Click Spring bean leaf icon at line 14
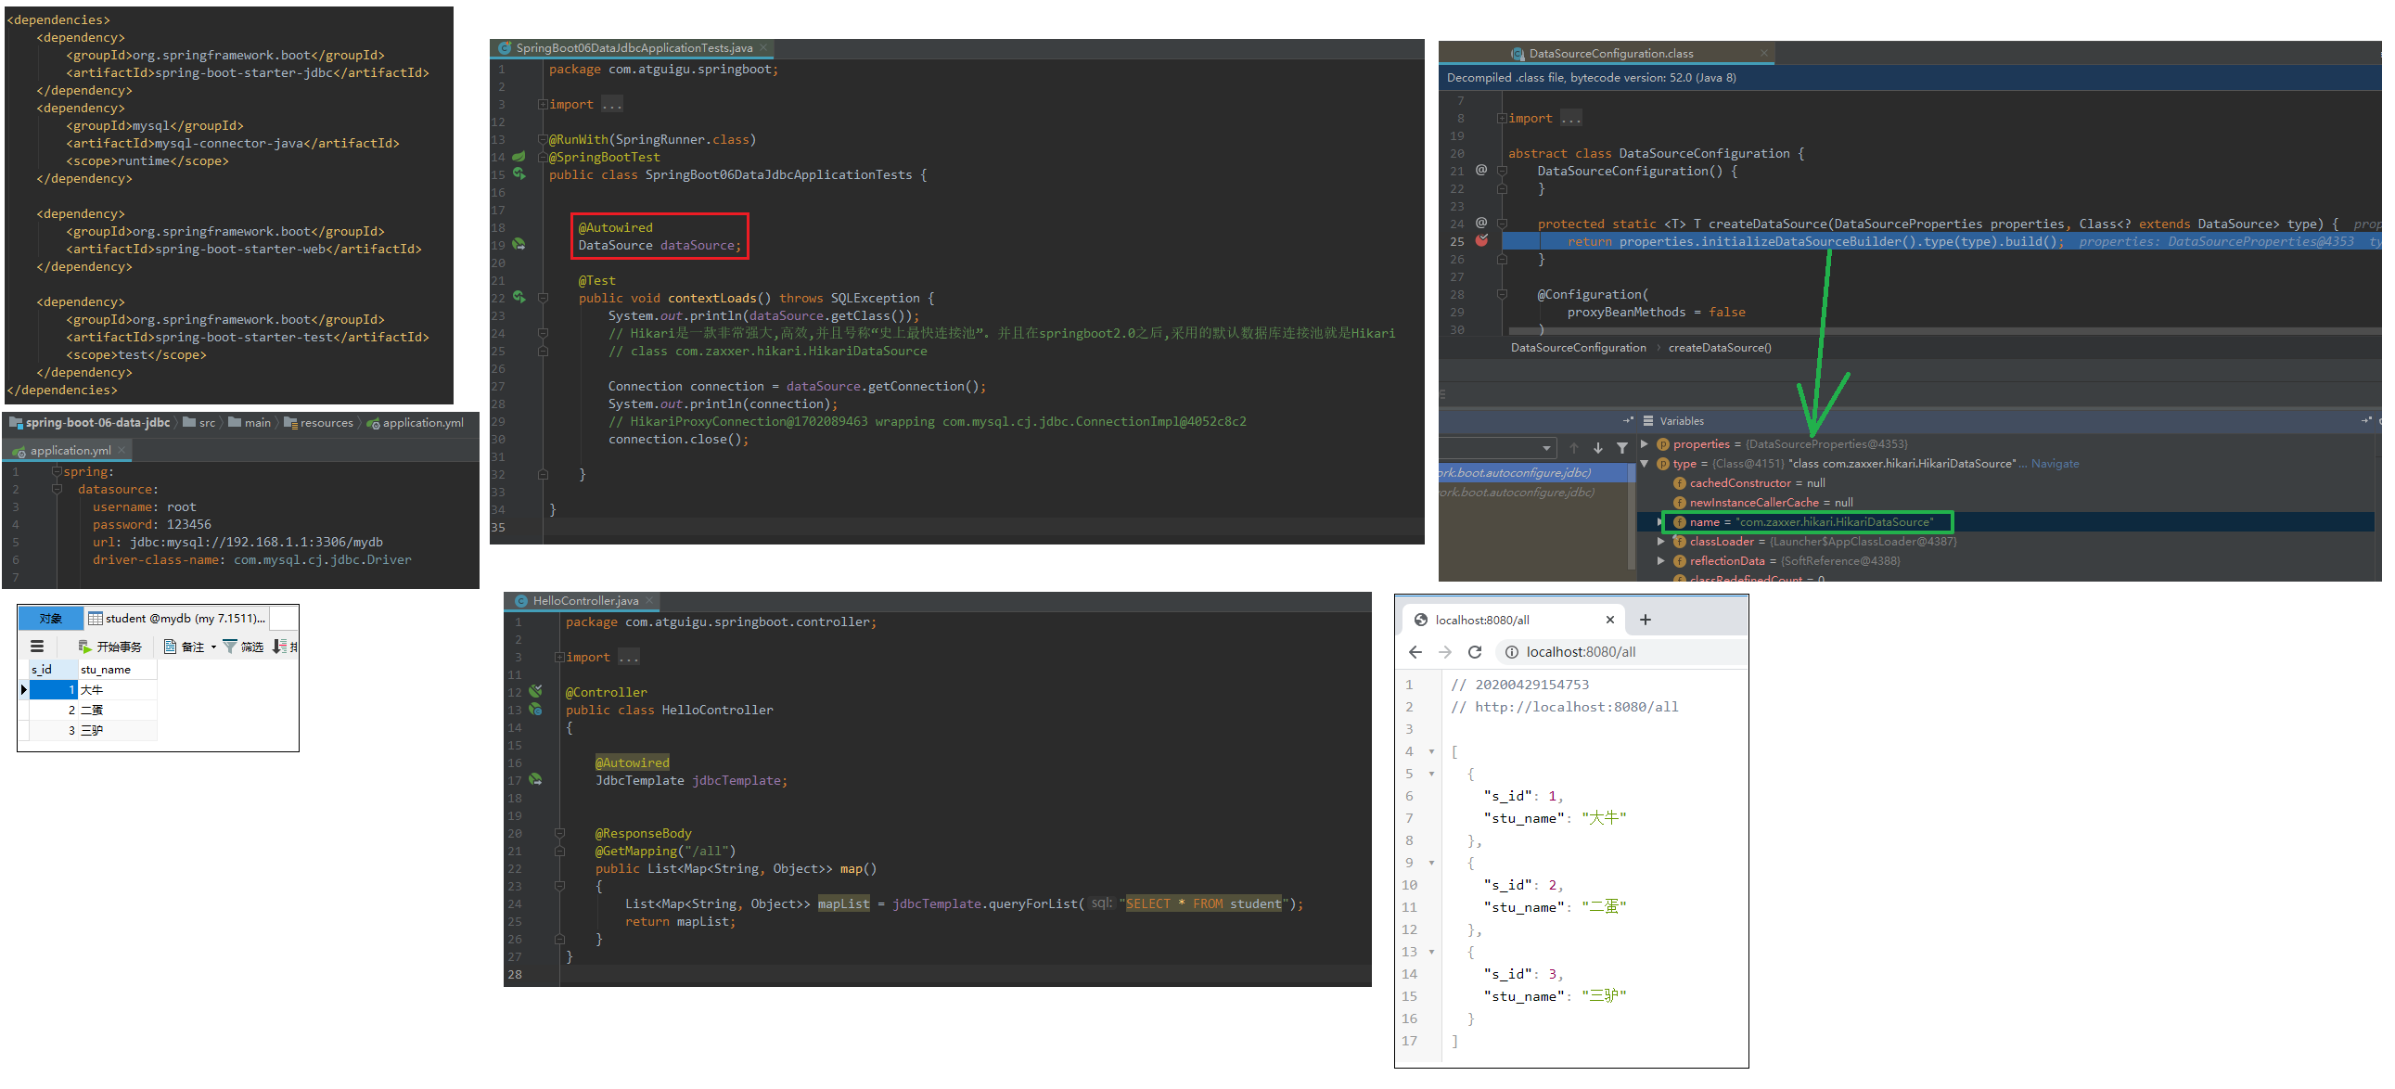 pos(519,156)
